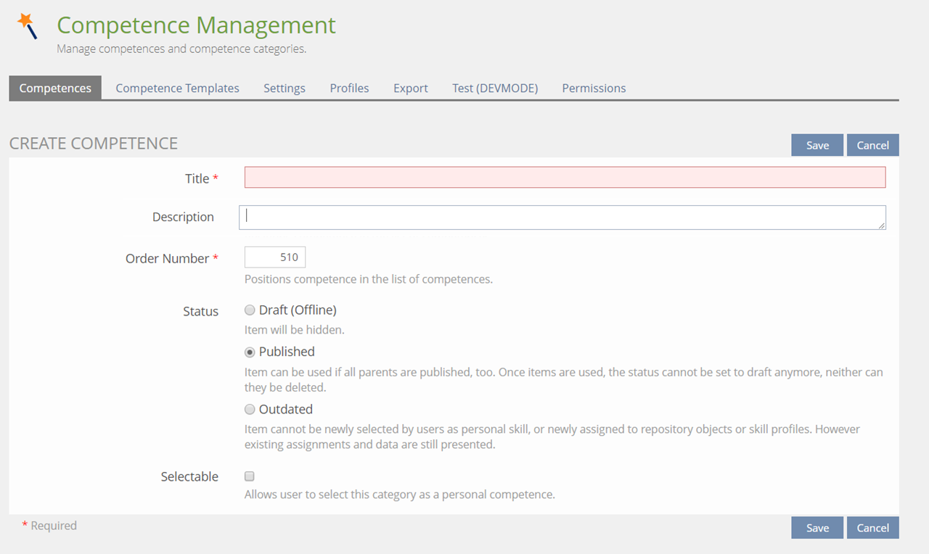Click the Order Number field

275,257
